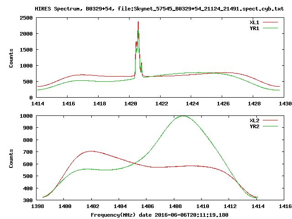
Task: Select the YR2 legend label
Action: (255, 126)
